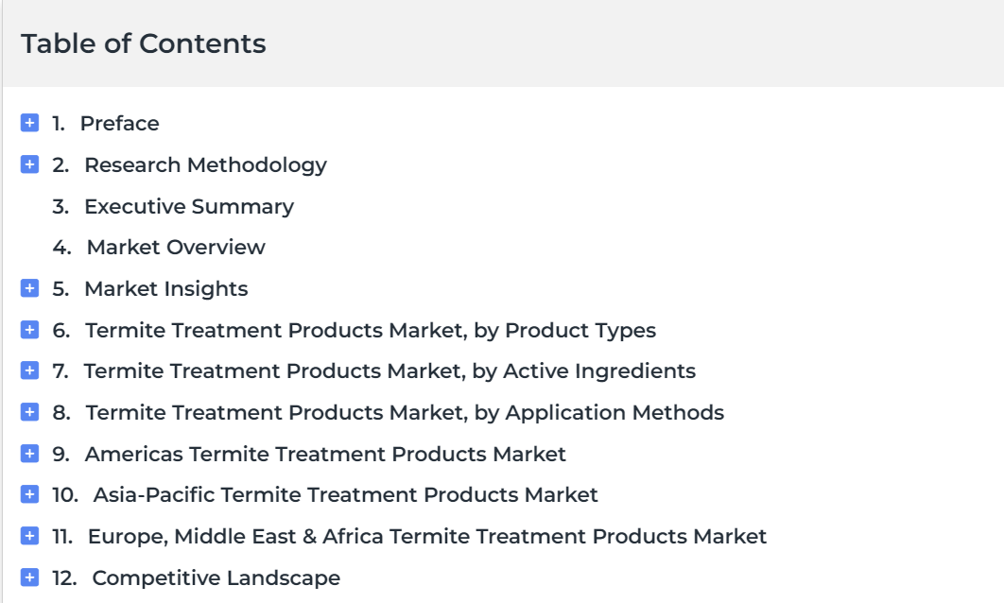Click plus icon beside Americas Termite Treatment

(x=29, y=454)
